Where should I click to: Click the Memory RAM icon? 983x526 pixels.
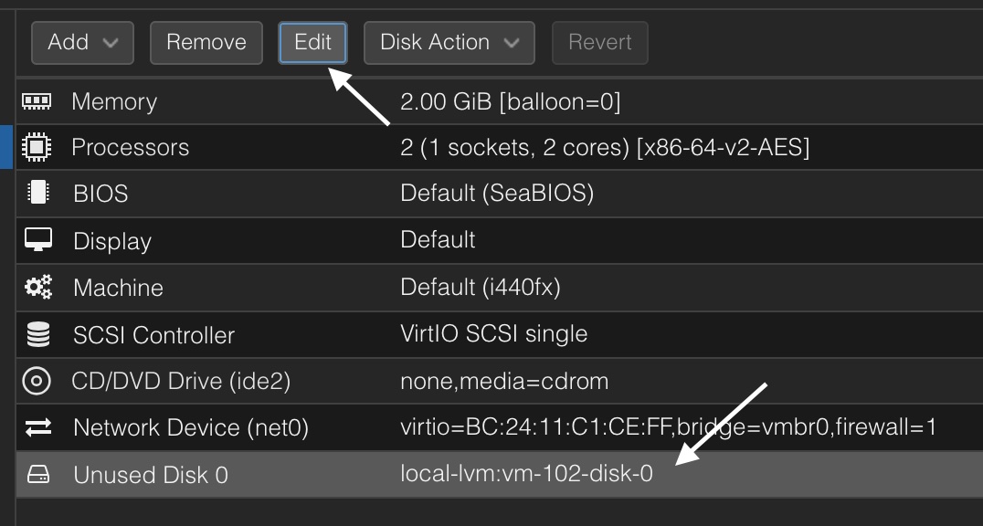coord(37,101)
